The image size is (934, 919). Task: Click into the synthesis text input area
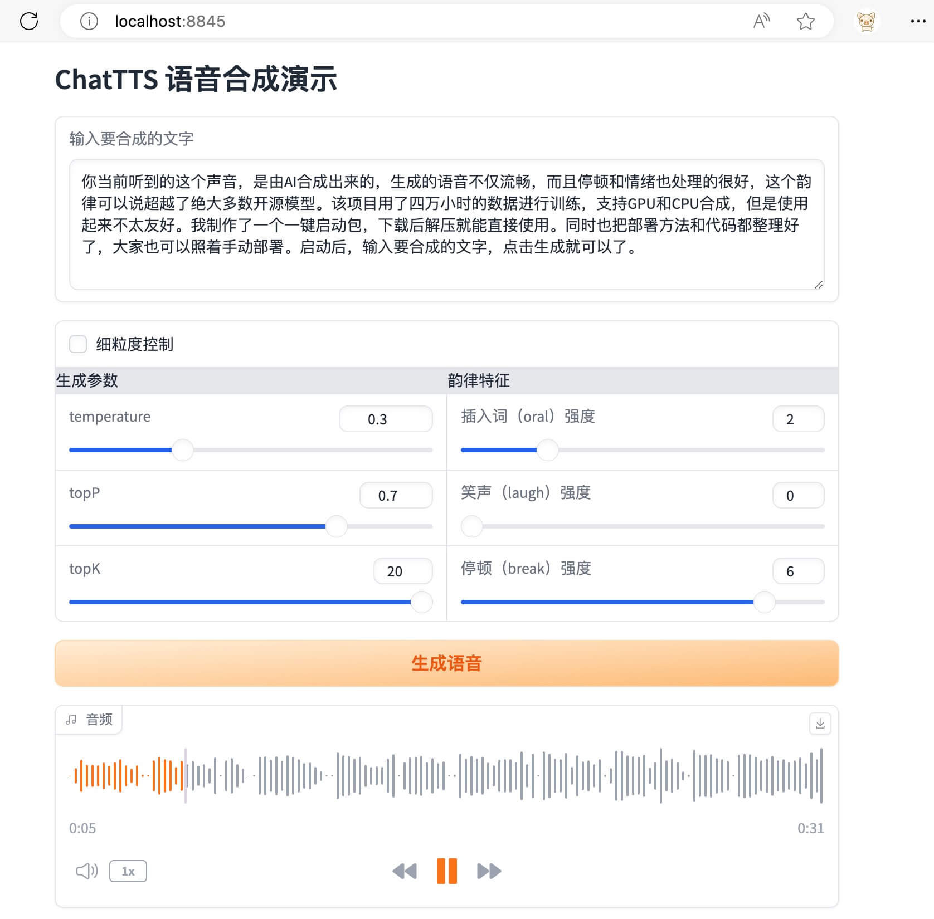click(x=446, y=223)
